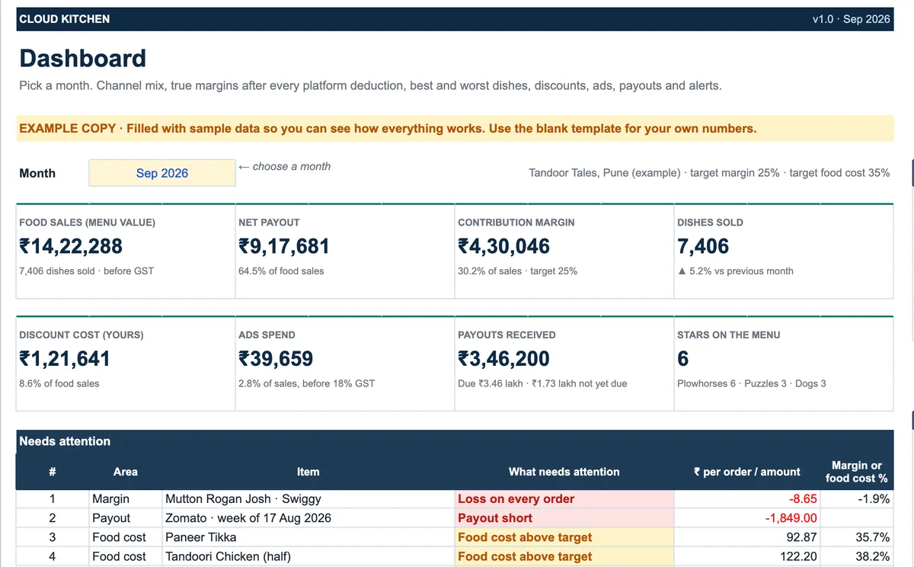This screenshot has height=567, width=914.
Task: Select the 'Loss on every order' alert cell
Action: click(564, 499)
